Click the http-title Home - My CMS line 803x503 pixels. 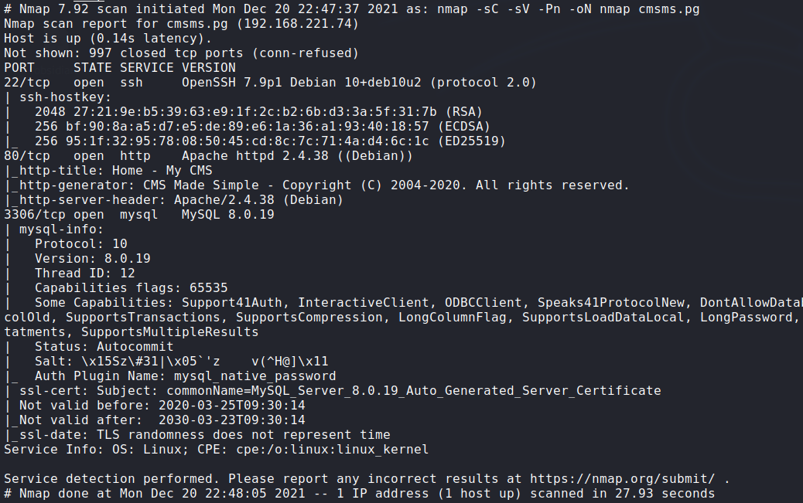coord(108,171)
